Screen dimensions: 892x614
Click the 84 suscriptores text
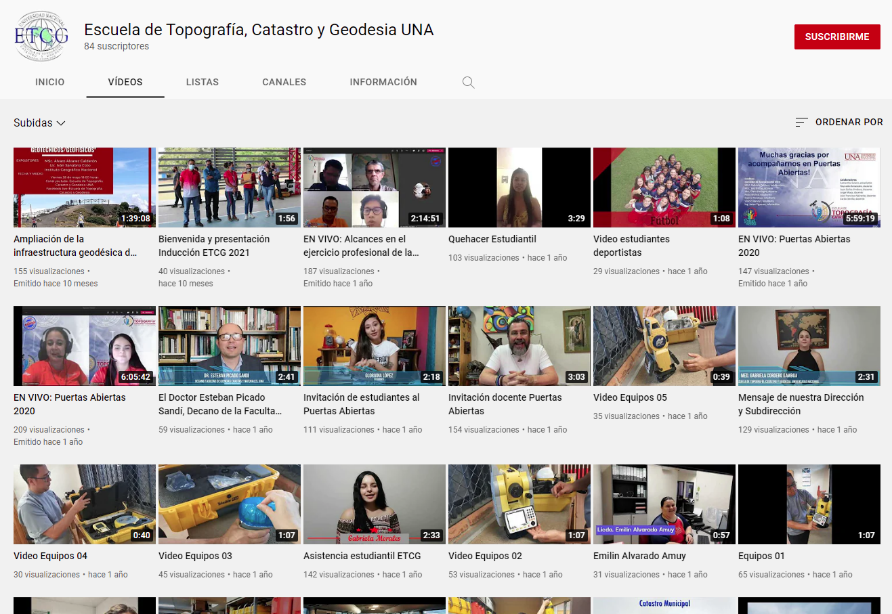[116, 46]
